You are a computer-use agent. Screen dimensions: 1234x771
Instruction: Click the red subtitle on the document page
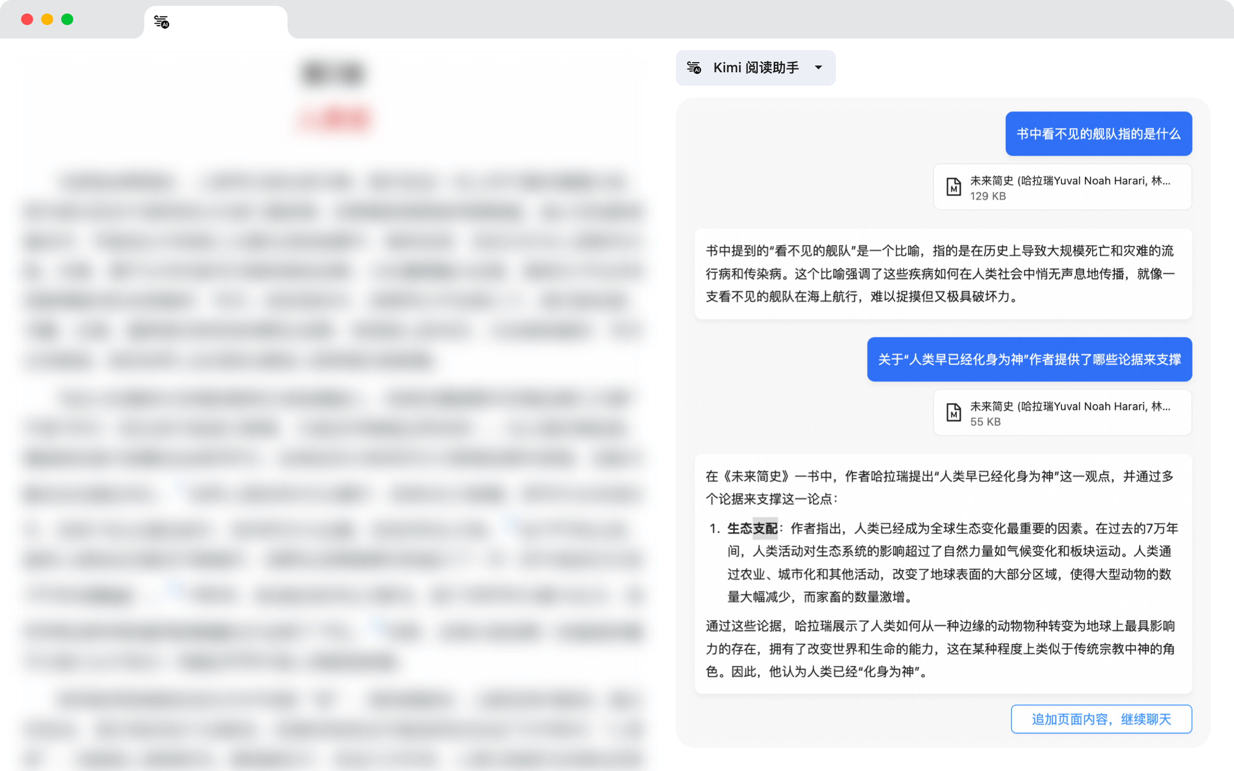point(333,119)
